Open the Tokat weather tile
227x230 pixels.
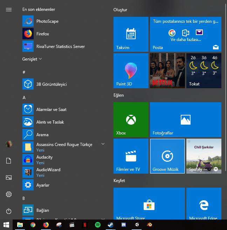click(x=204, y=70)
